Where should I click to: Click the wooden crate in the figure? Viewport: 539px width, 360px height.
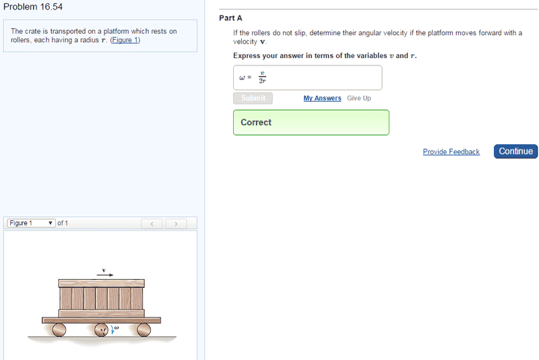coord(101,297)
